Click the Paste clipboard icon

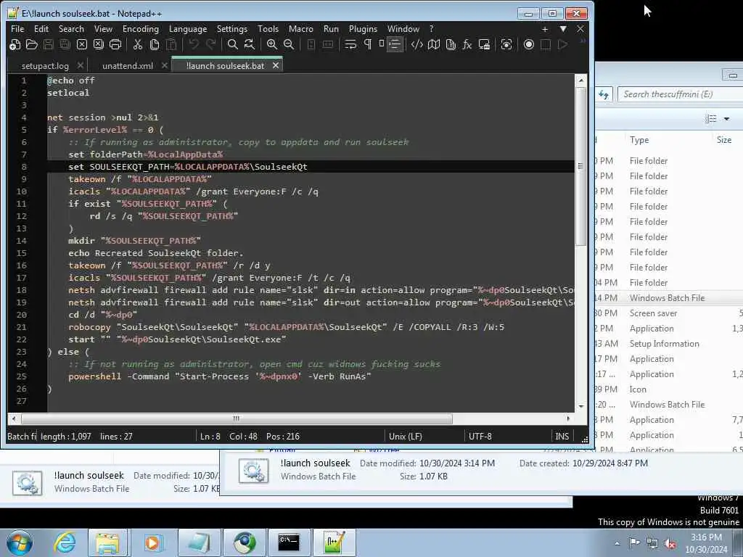tap(171, 44)
